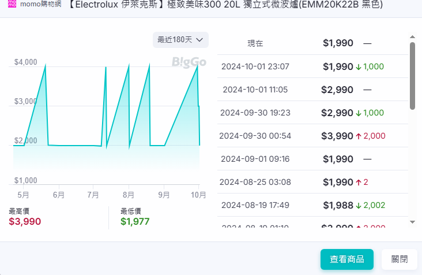The image size is (422, 275).
Task: Click the green down arrow for 2024-08-19 17:49
Action: tap(359, 206)
